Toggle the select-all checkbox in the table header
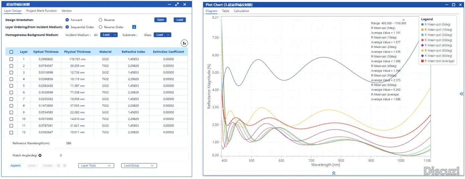Viewport: 465px width, 179px height. [11, 52]
